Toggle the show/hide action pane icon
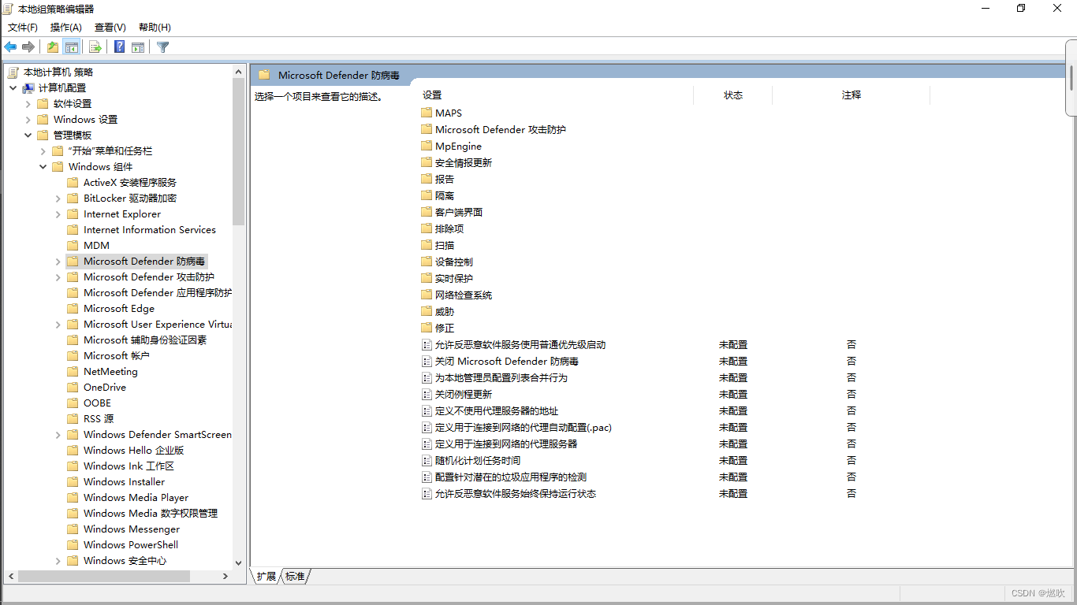1077x605 pixels. (138, 47)
